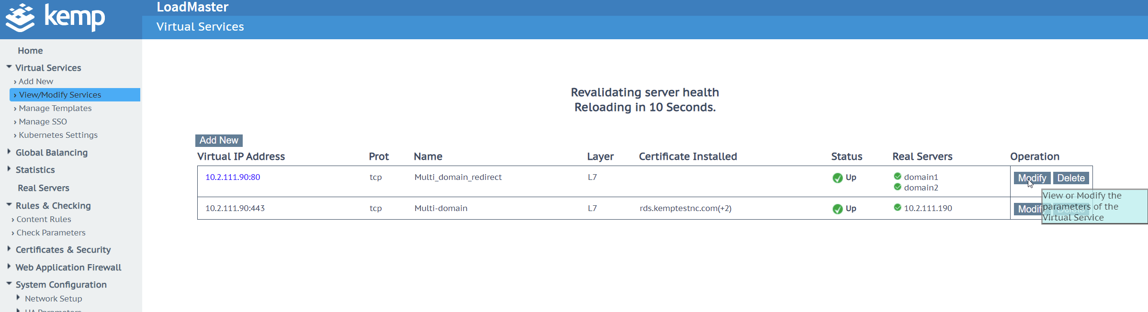The image size is (1148, 312).
Task: Open Kubernetes Settings
Action: coord(58,135)
